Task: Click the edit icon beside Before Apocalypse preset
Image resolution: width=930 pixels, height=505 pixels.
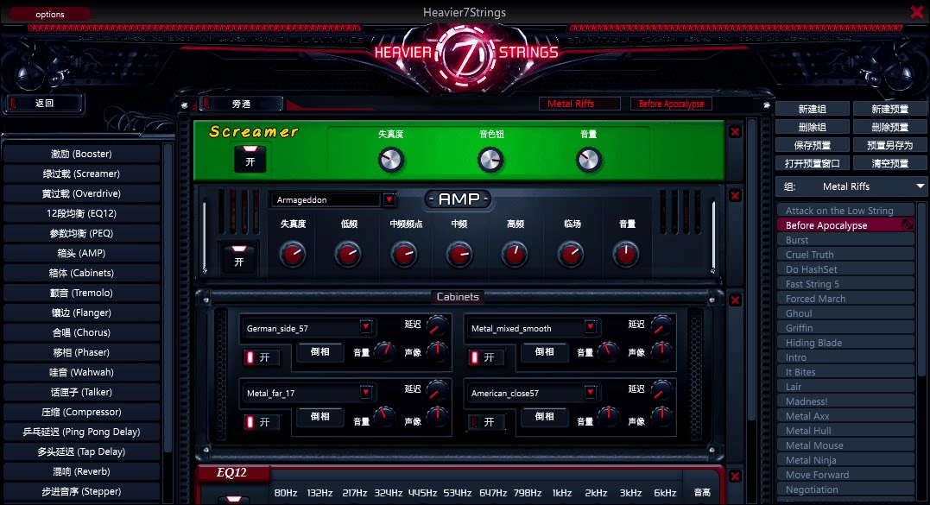Action: pyautogui.click(x=908, y=224)
